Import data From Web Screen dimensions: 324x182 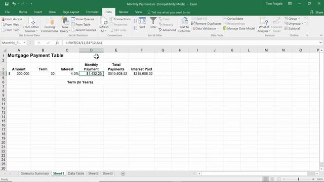(11, 24)
